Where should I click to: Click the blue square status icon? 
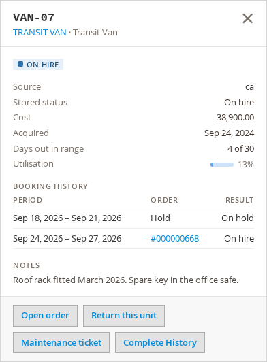[x=20, y=64]
